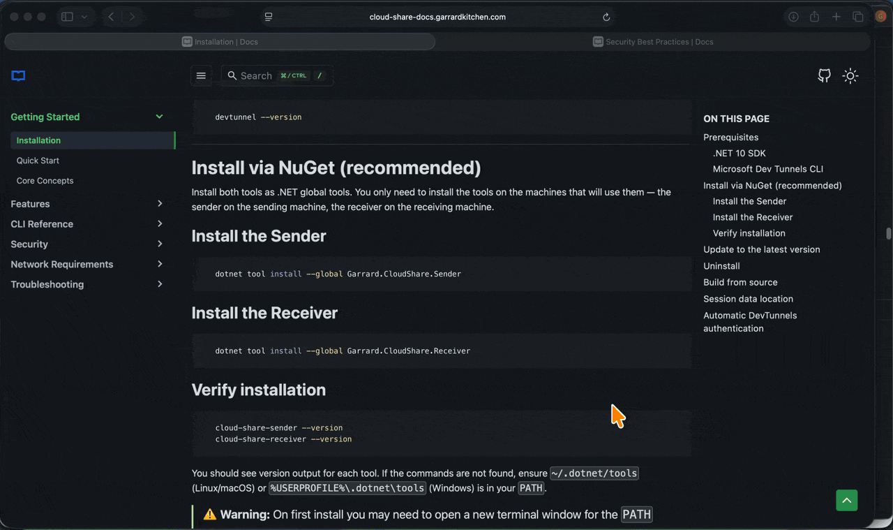The height and width of the screenshot is (530, 893).
Task: Toggle light mode with the sun icon
Action: pos(850,75)
